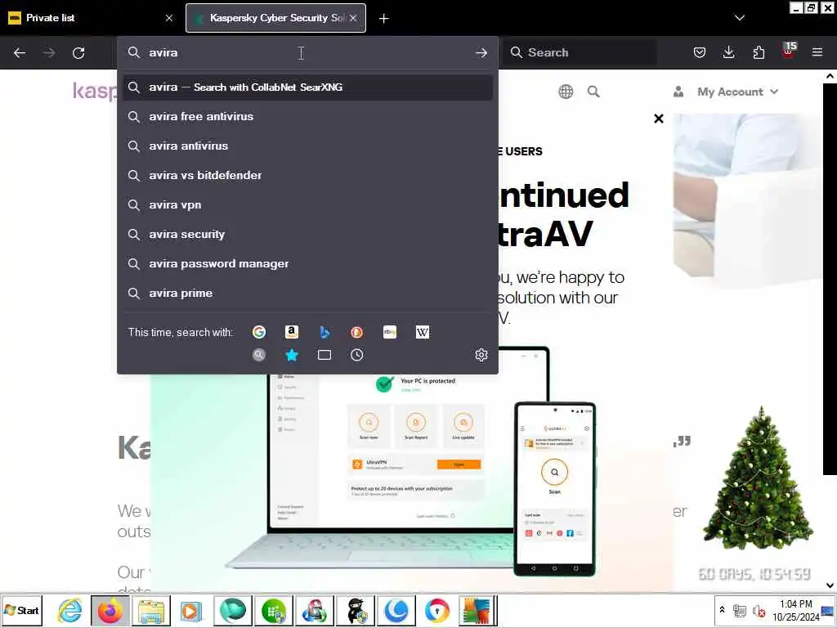The width and height of the screenshot is (837, 628).
Task: Pick the 'avira vs bitdefender' suggestion
Action: pos(308,175)
